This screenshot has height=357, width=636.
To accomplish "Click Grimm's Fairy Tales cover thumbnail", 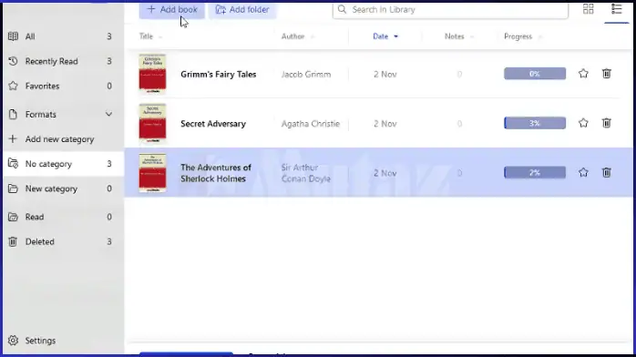I will click(152, 74).
